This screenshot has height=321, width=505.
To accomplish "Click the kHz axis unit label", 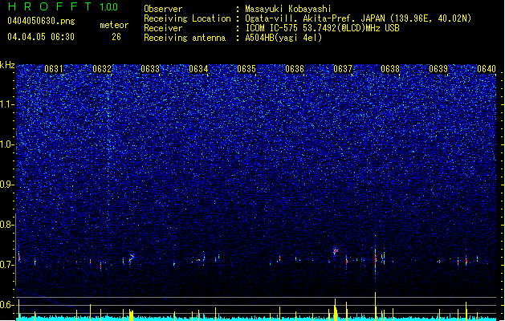I will click(7, 65).
